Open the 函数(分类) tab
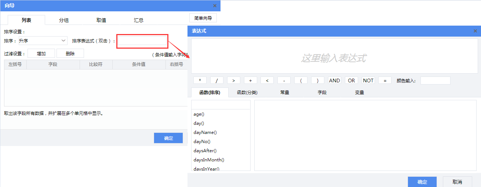The height and width of the screenshot is (187, 481). click(x=247, y=93)
